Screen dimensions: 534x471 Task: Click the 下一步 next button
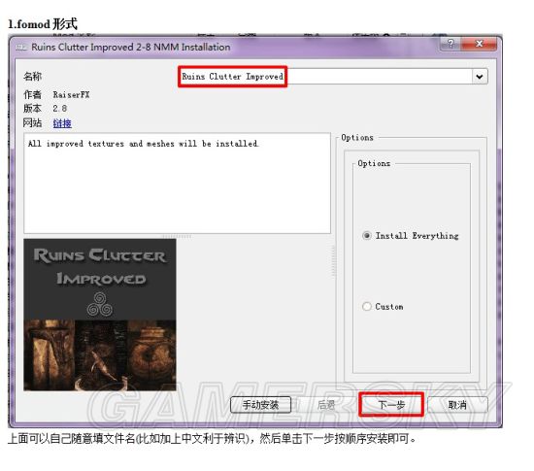click(391, 405)
